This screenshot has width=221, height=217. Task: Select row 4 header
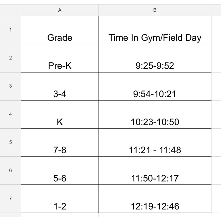coord(10,114)
